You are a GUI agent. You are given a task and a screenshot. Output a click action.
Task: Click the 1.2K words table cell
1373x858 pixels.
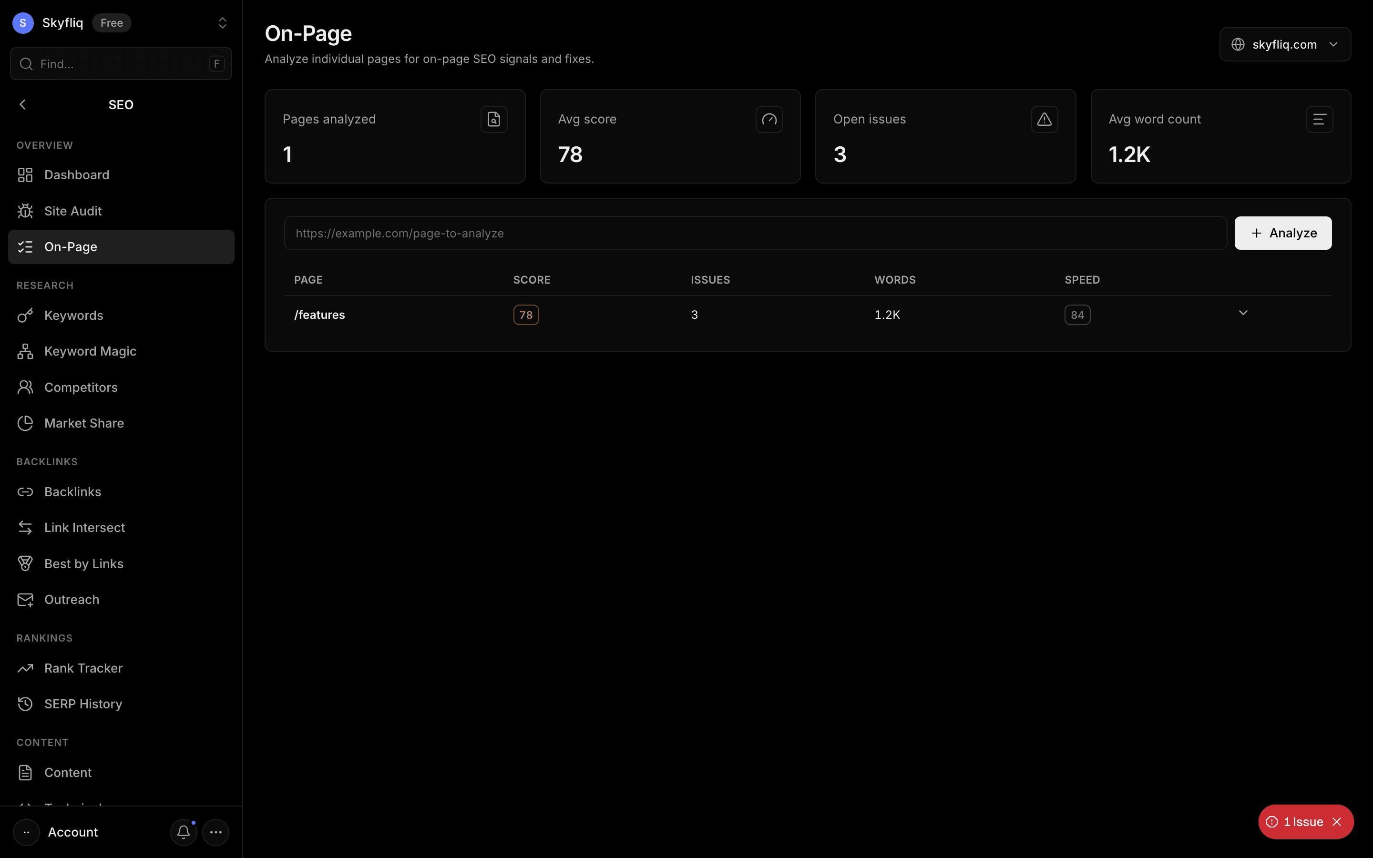[x=887, y=315]
